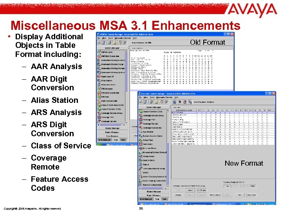Switch to Tree tab in New Format window
The image size is (282, 212).
(164, 199)
